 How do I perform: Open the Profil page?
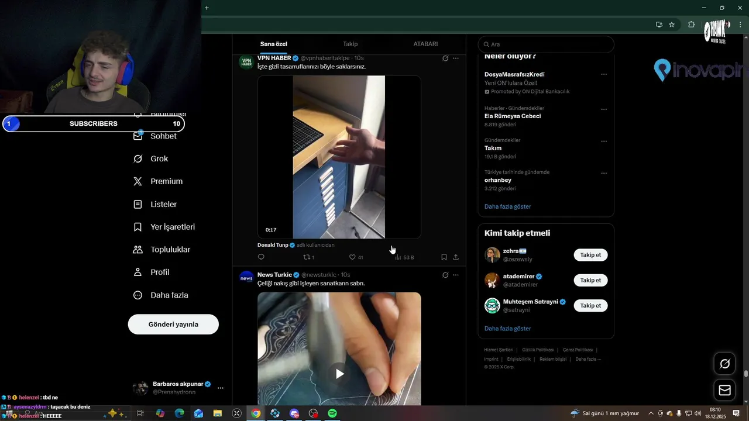pos(152,272)
